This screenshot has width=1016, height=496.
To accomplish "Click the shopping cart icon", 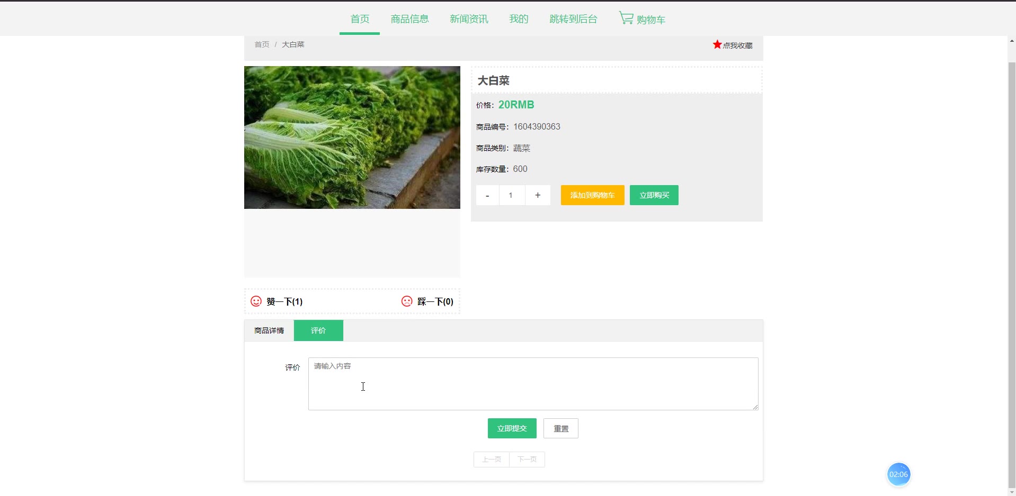I will tap(626, 18).
